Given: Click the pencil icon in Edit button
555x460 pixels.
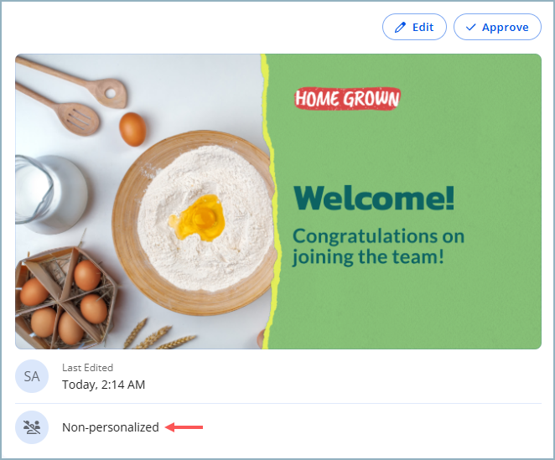Looking at the screenshot, I should pos(400,27).
